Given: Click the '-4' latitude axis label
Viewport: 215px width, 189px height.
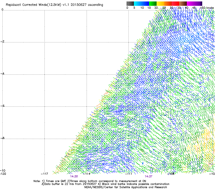Looking at the screenshot, I should (2, 74).
